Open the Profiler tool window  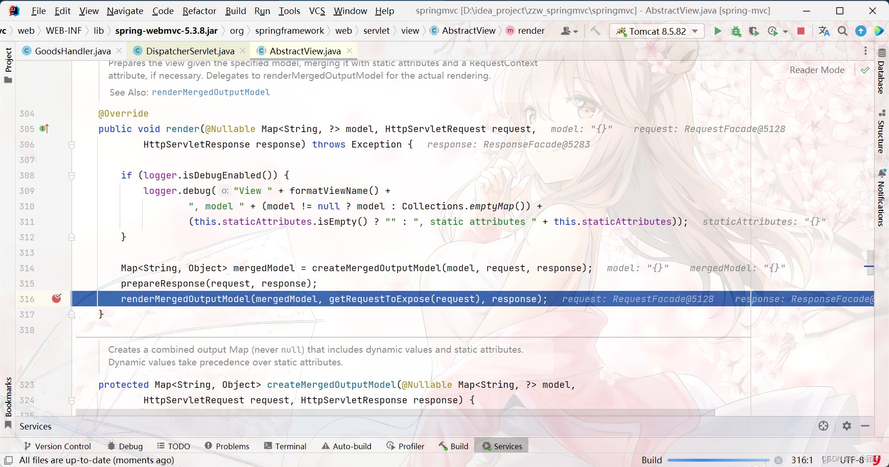(x=405, y=446)
